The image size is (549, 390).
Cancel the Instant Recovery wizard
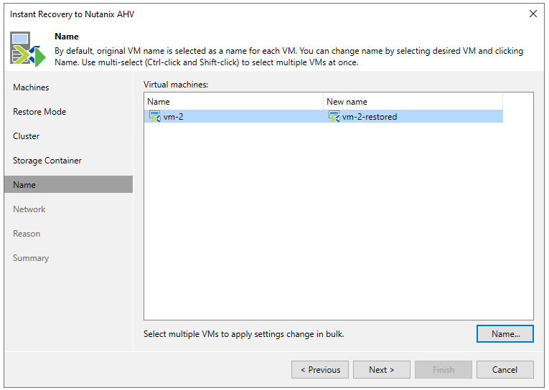(505, 370)
